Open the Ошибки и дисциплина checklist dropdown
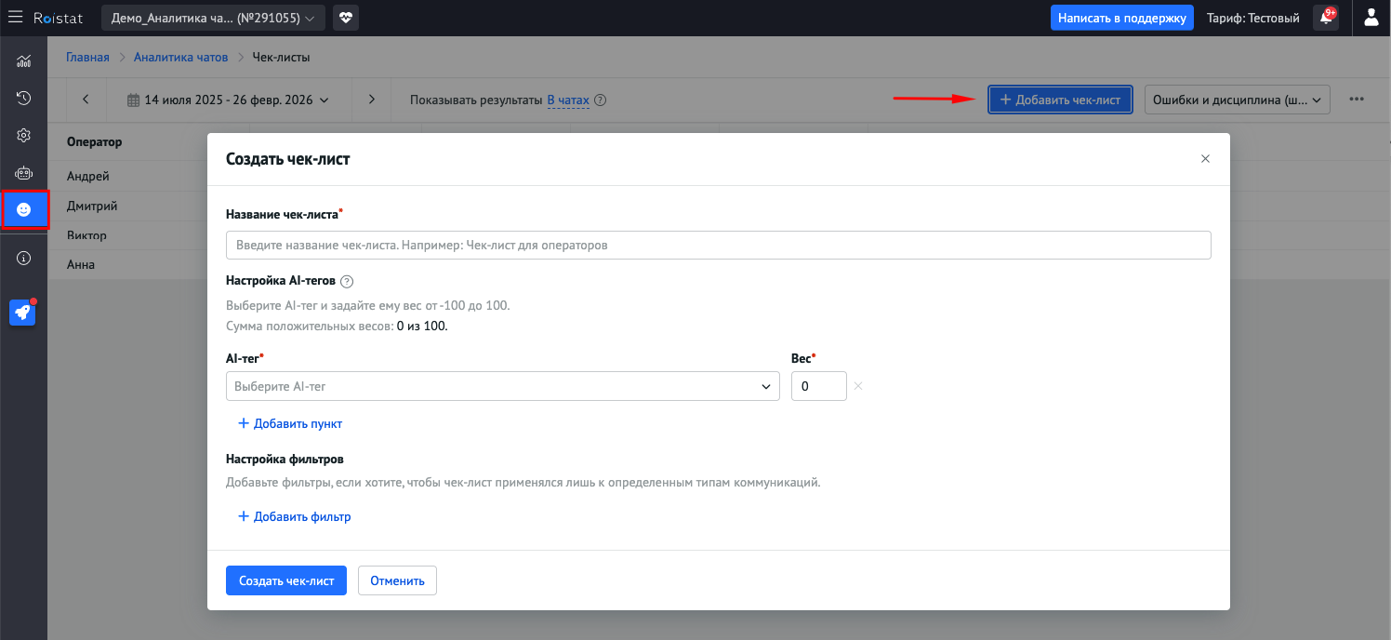This screenshot has height=640, width=1391. tap(1237, 100)
